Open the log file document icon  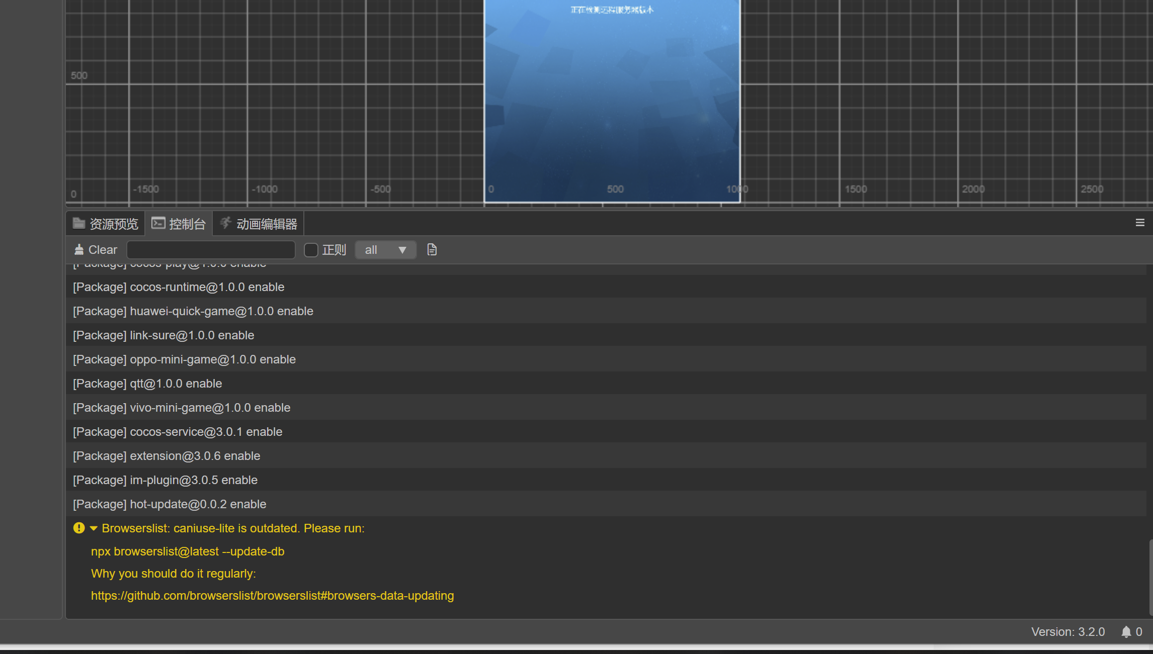(432, 250)
